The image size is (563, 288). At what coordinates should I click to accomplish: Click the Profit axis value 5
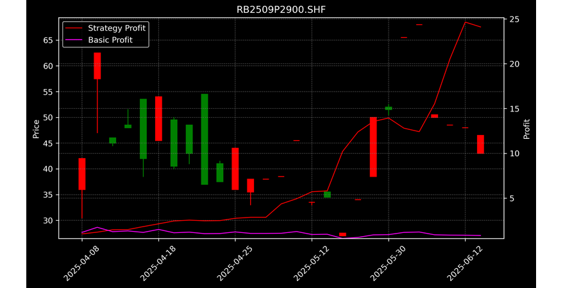512,198
